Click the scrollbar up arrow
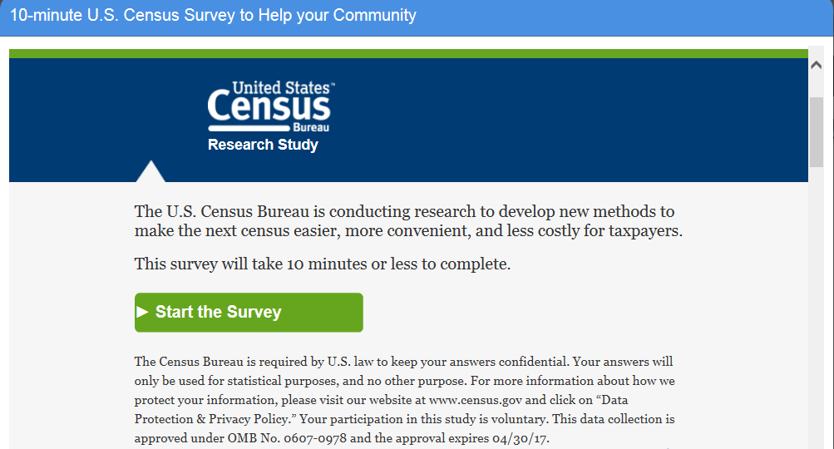834x449 pixels. coord(816,66)
